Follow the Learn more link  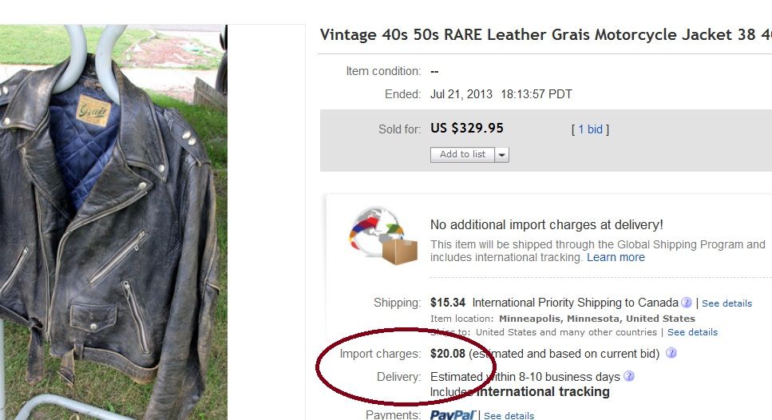616,257
